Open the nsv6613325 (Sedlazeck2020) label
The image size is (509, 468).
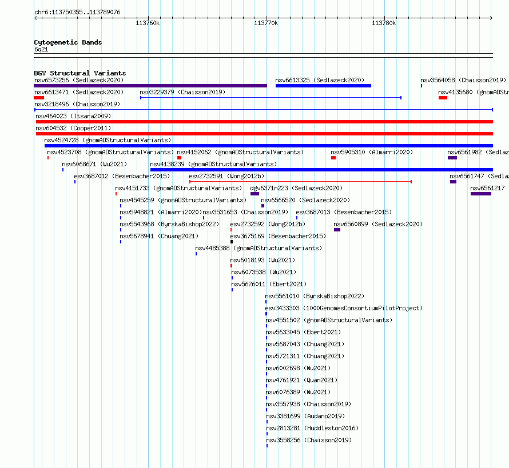320,80
